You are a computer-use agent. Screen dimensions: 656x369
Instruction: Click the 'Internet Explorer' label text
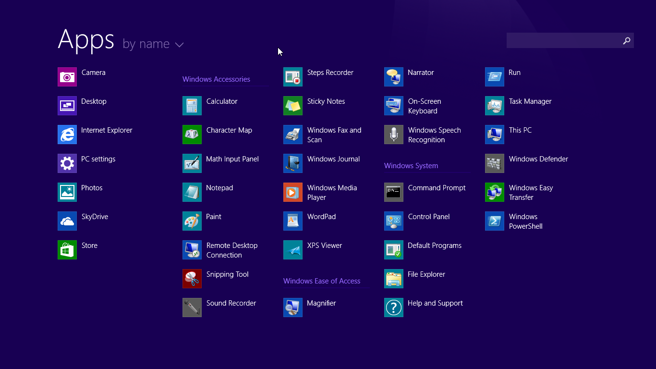click(x=107, y=130)
